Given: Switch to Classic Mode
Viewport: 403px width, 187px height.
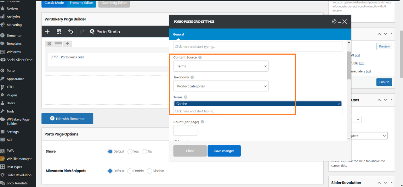Looking at the screenshot, I should click(54, 3).
